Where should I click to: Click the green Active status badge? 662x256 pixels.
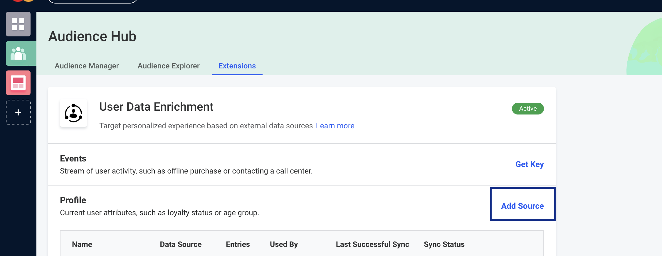tap(528, 109)
